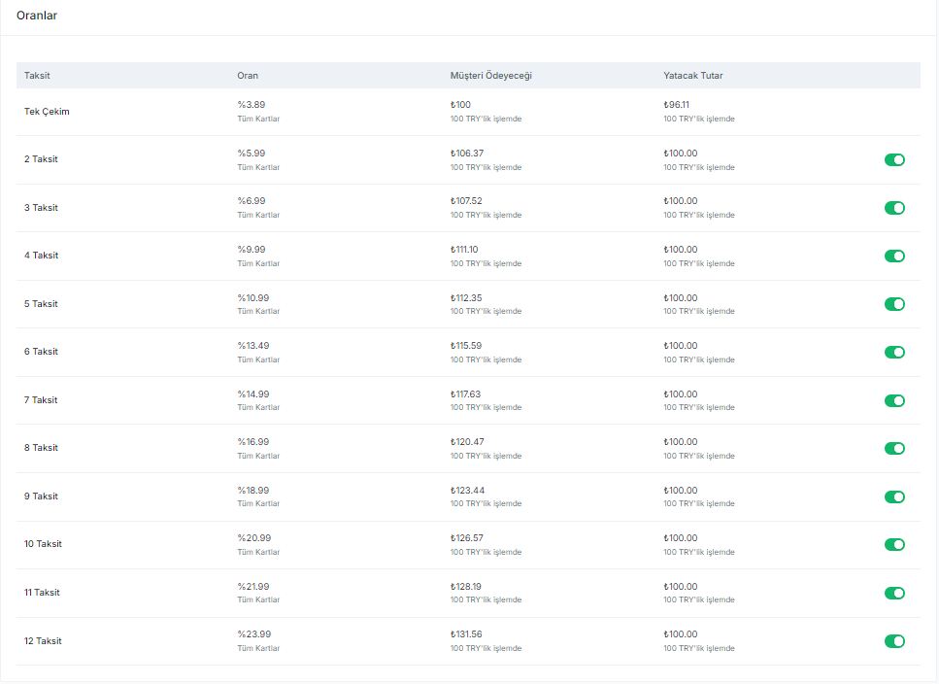Click the ₺131.56 customer payment amount
The image size is (939, 684).
pyautogui.click(x=466, y=634)
